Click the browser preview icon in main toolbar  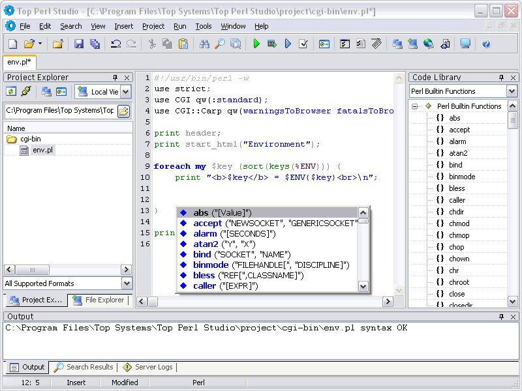pyautogui.click(x=324, y=44)
